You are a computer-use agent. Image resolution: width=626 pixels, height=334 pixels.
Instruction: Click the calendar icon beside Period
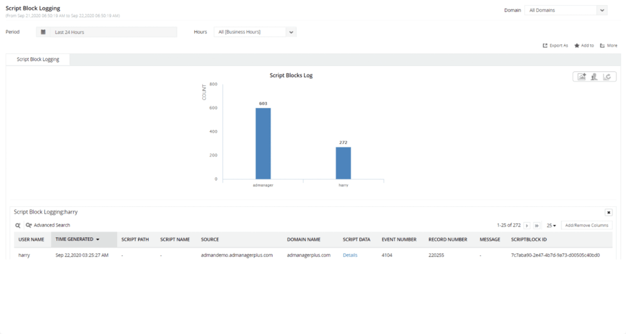pos(43,32)
